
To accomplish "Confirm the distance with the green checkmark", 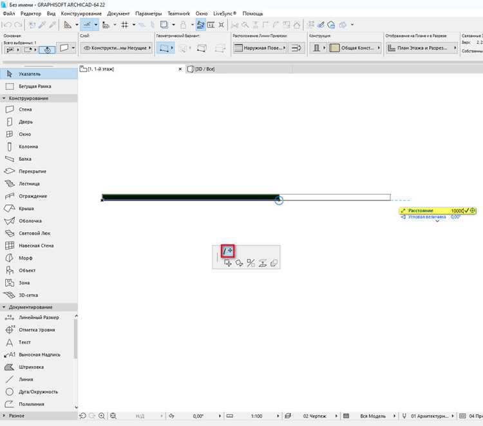I will point(466,211).
